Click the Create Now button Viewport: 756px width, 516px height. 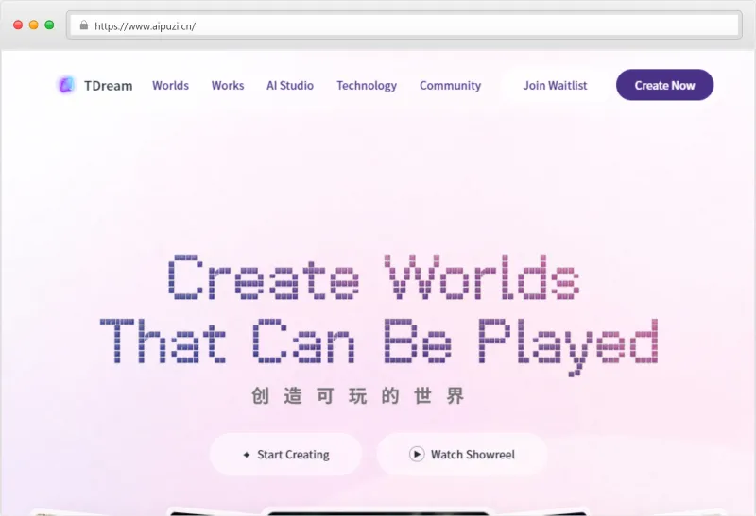pos(665,85)
